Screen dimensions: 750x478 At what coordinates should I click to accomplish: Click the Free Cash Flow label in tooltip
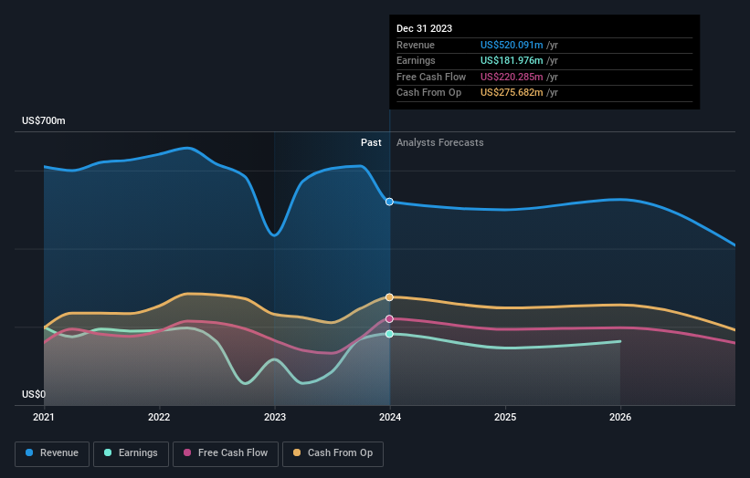pos(431,77)
